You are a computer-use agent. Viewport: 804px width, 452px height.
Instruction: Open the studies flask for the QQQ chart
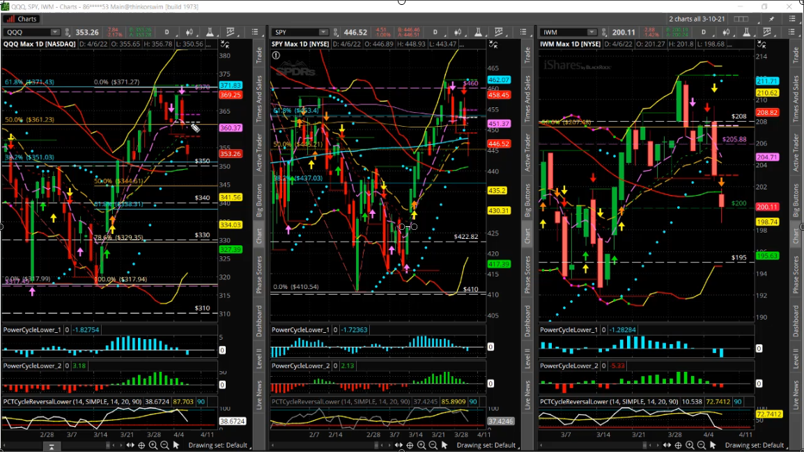pyautogui.click(x=210, y=32)
